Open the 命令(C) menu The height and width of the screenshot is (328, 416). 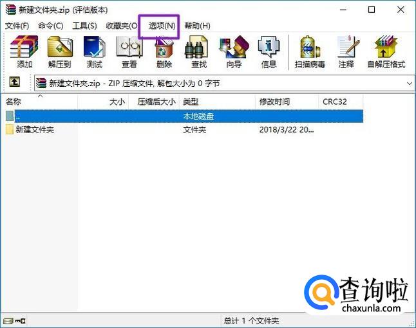pos(50,26)
